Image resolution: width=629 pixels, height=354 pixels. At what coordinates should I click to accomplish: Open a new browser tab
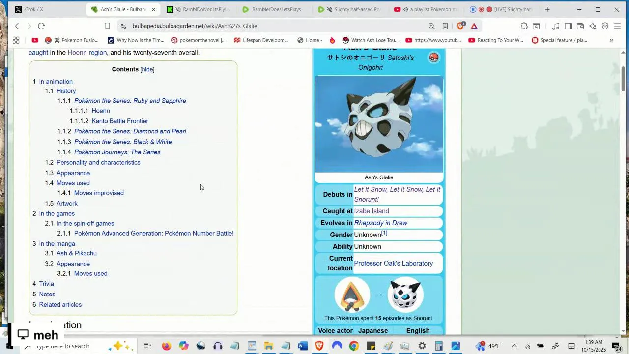(547, 9)
